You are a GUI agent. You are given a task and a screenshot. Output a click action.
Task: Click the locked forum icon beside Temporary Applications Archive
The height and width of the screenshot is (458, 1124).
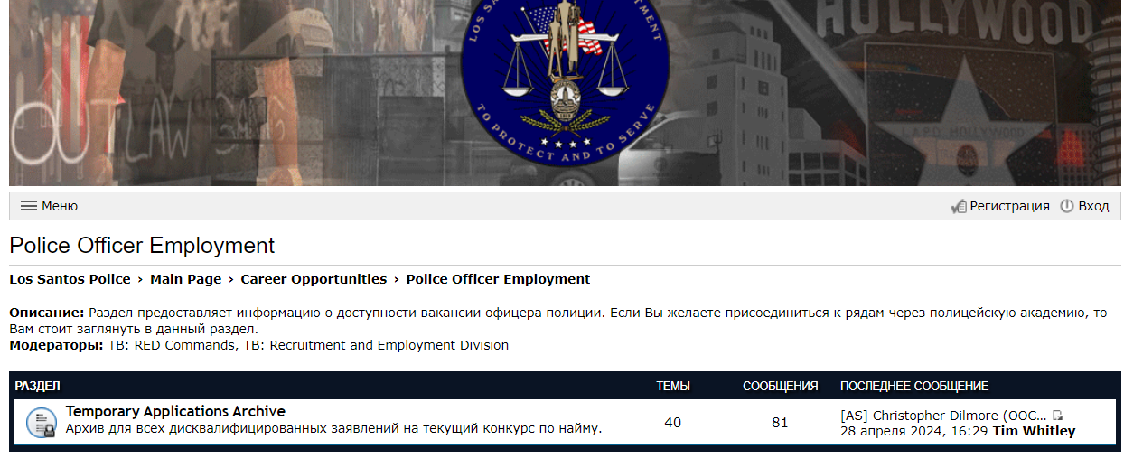point(41,423)
